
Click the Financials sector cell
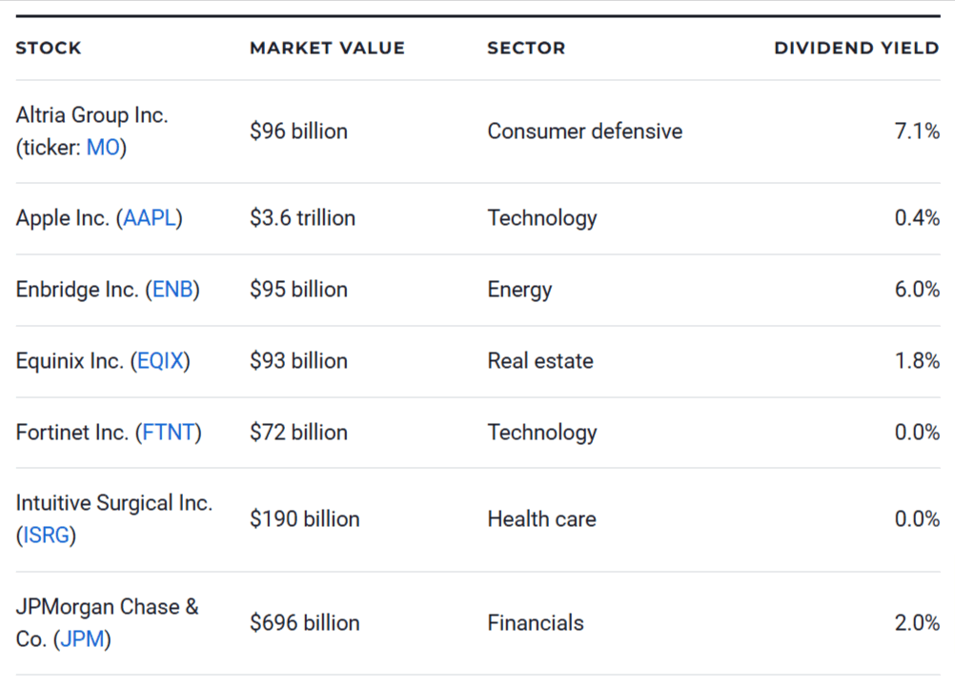[535, 623]
